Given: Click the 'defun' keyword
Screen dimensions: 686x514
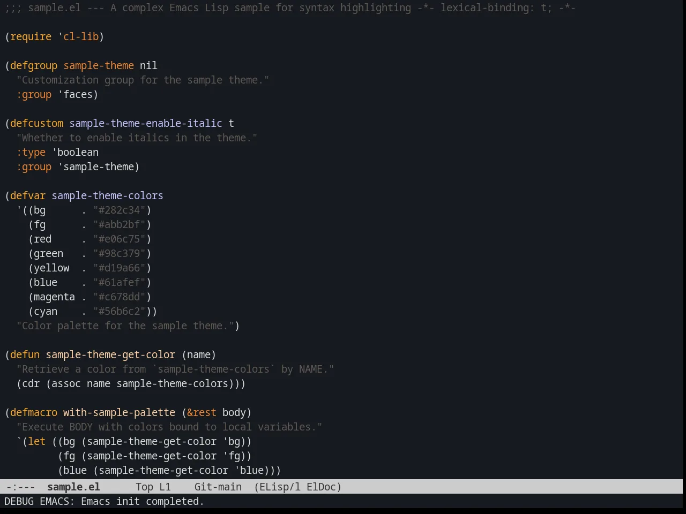Looking at the screenshot, I should pyautogui.click(x=25, y=354).
